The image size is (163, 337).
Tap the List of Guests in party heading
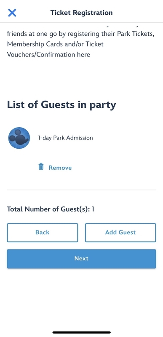(x=61, y=104)
